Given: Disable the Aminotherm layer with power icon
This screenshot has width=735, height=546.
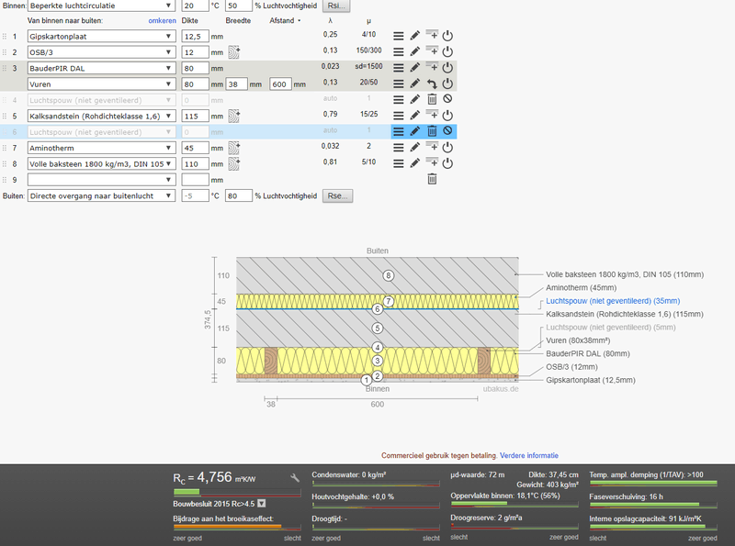Looking at the screenshot, I should click(x=447, y=147).
